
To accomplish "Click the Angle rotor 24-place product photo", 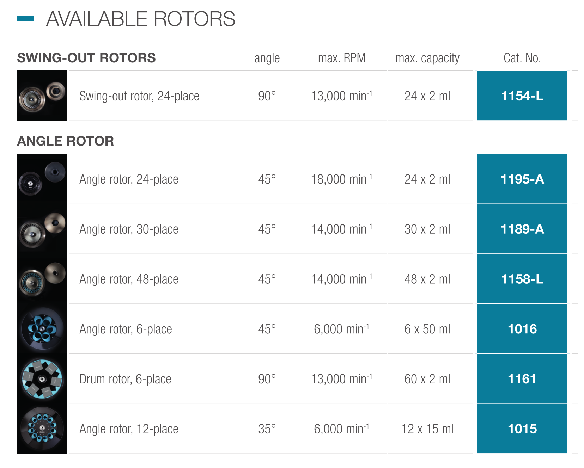I will 42,179.
